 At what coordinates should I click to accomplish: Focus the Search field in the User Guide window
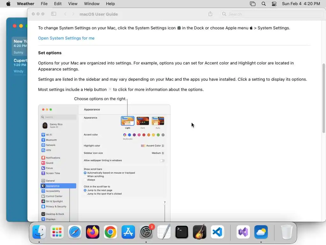[273, 14]
